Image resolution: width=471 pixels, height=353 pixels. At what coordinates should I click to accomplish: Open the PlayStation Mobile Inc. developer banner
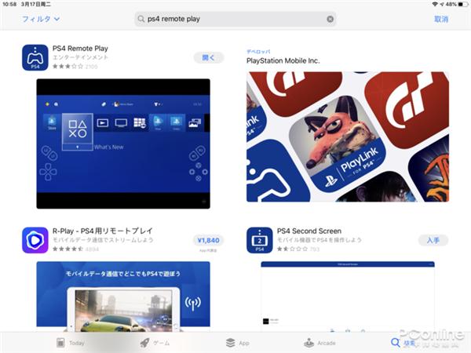click(348, 136)
